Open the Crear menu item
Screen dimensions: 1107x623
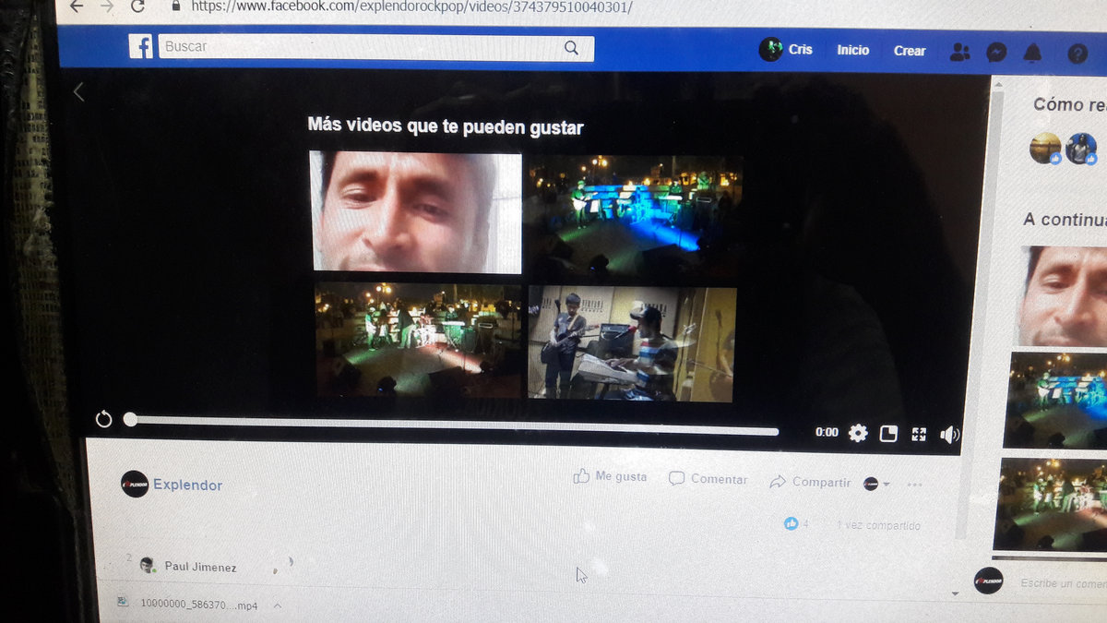coord(909,51)
